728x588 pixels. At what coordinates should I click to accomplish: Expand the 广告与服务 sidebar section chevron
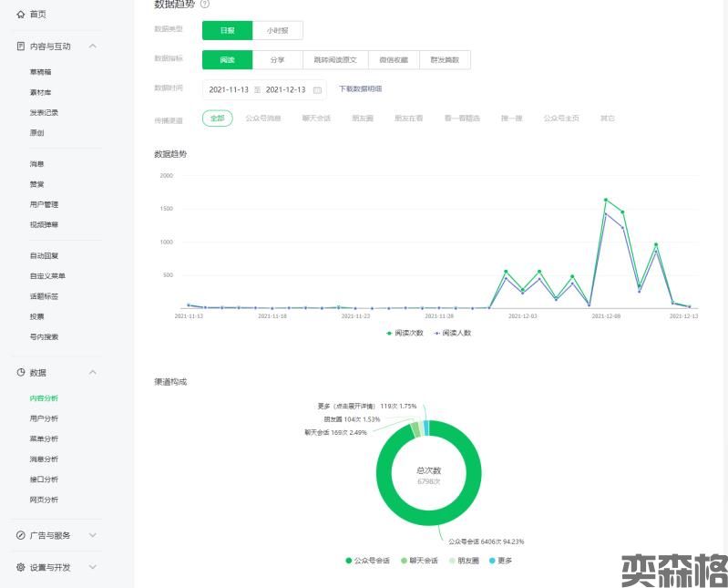click(93, 535)
